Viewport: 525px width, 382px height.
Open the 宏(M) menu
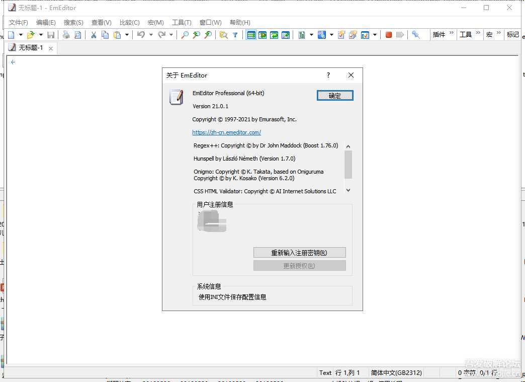[156, 23]
